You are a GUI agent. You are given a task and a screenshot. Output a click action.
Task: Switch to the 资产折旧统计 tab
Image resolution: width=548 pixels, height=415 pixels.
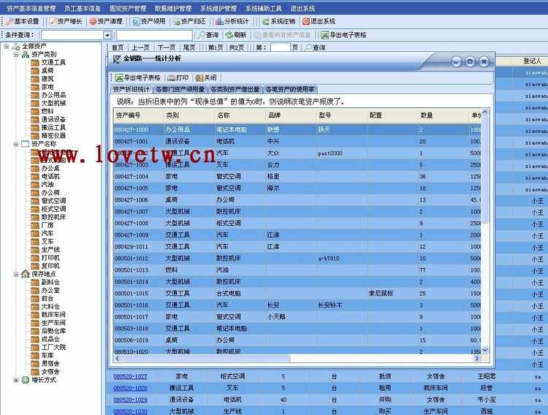[x=132, y=90]
